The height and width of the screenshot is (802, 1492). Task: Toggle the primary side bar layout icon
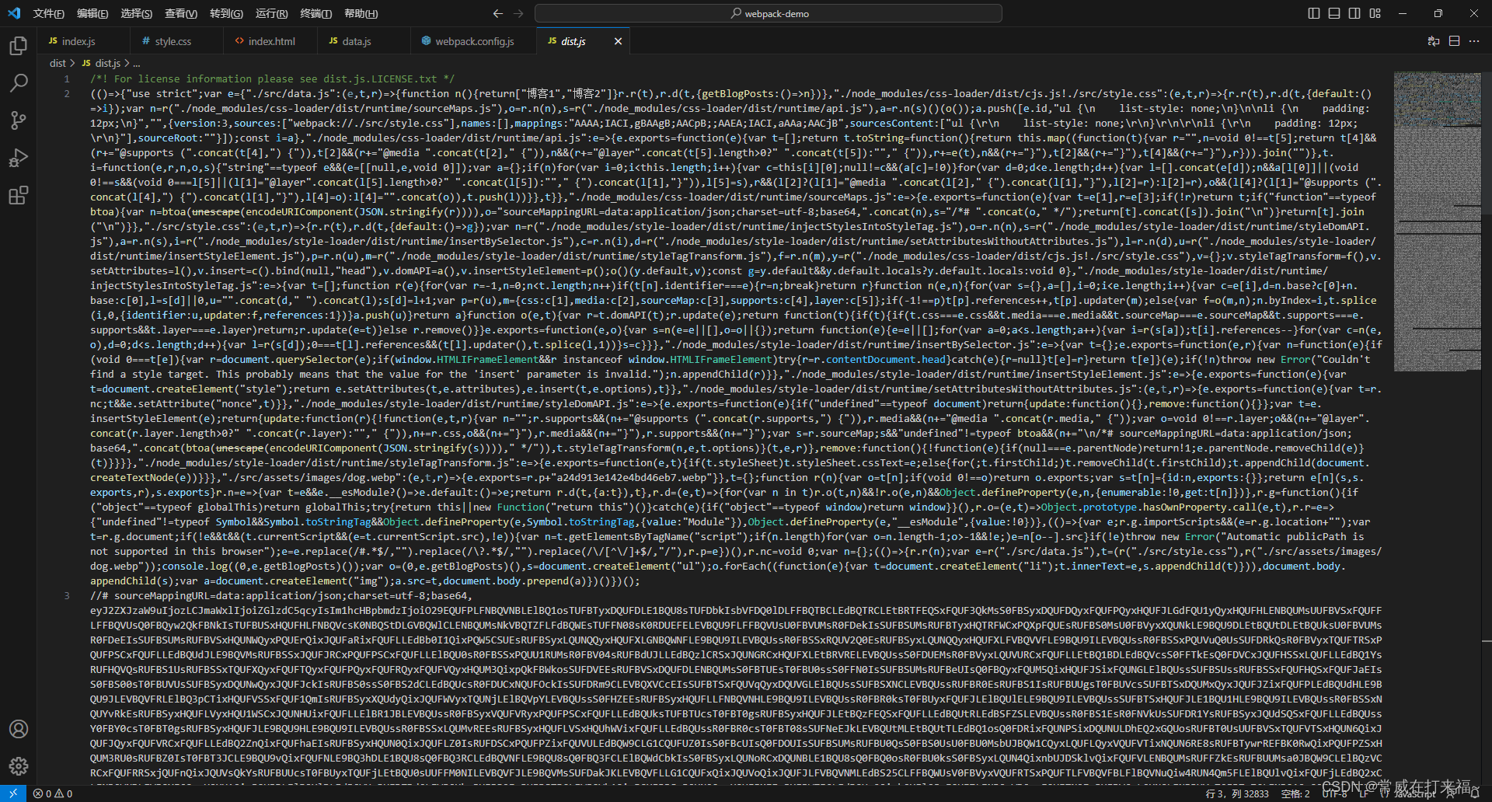tap(1314, 13)
